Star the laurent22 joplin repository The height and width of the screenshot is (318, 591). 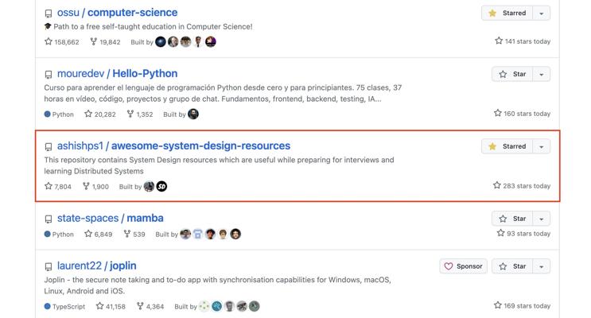511,266
